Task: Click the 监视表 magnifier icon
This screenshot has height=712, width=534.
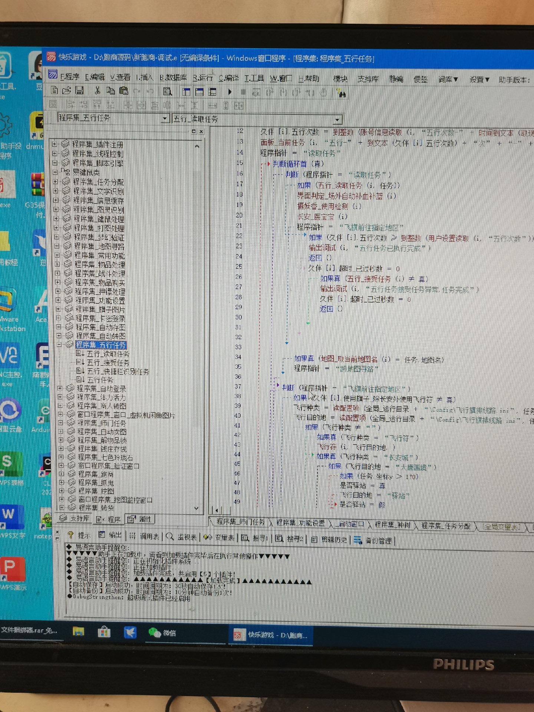Action: (170, 536)
